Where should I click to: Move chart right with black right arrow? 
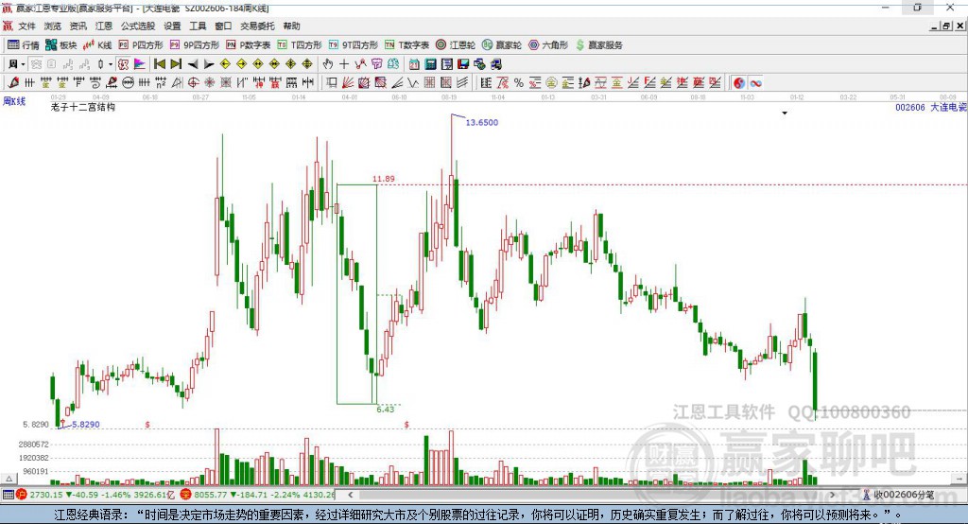pos(209,64)
